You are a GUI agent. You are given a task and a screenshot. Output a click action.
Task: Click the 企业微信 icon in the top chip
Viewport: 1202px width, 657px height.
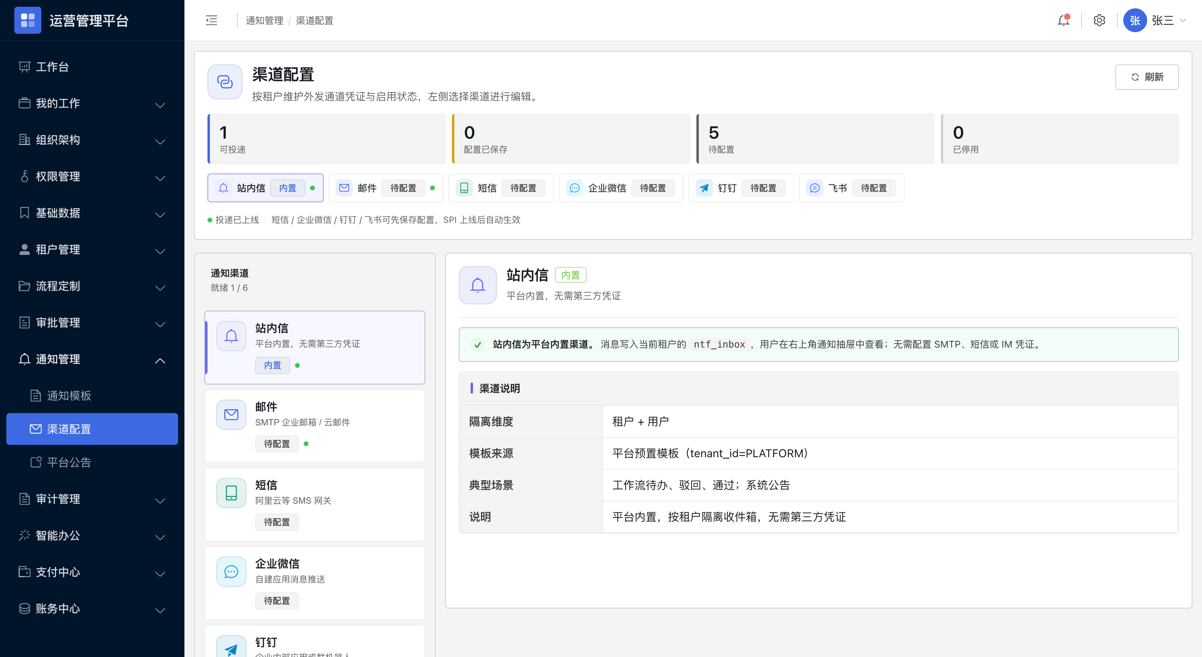click(574, 188)
